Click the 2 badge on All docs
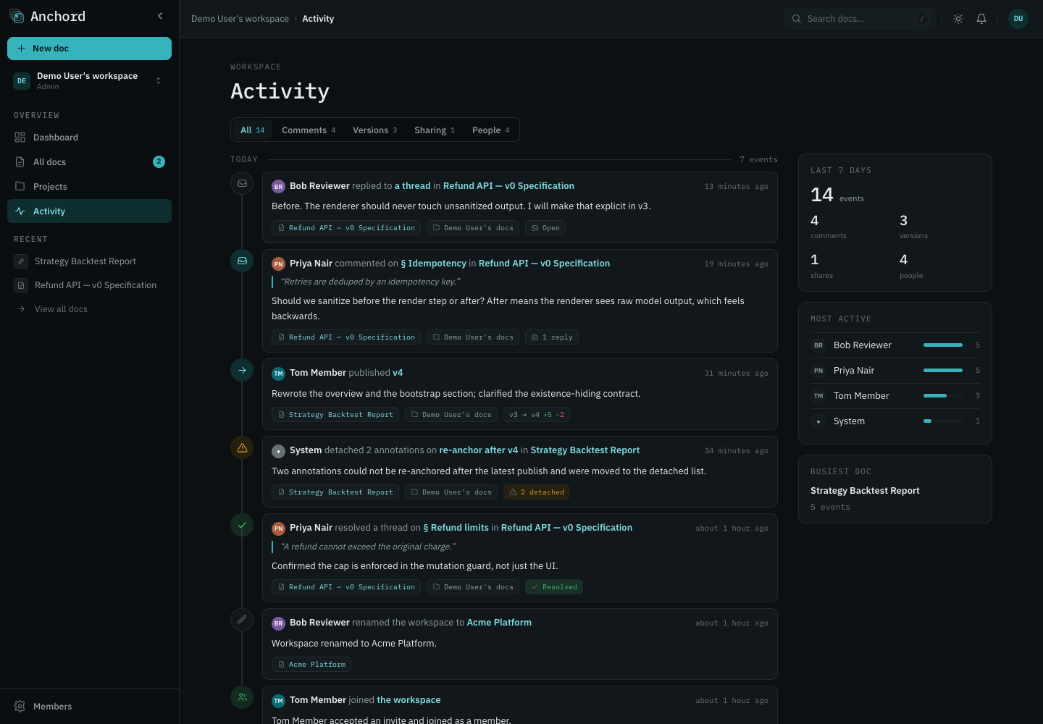Screen dimensions: 1043x724 tap(159, 161)
